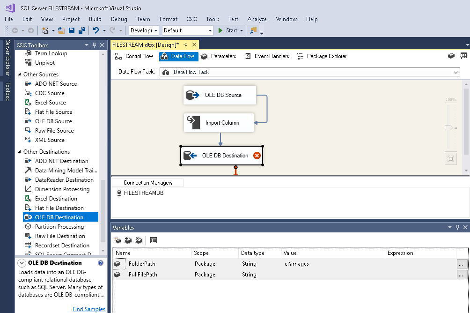This screenshot has width=470, height=313.
Task: Open the Data Flow Task dropdown
Action: tap(455, 72)
